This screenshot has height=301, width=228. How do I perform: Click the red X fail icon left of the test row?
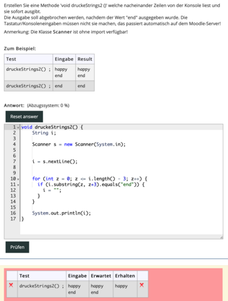11,285
